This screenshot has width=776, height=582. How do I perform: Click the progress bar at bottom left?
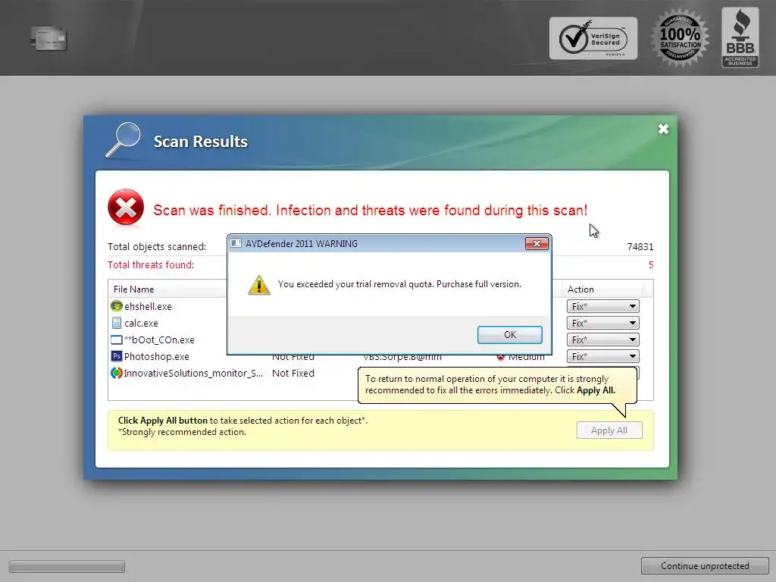(67, 565)
